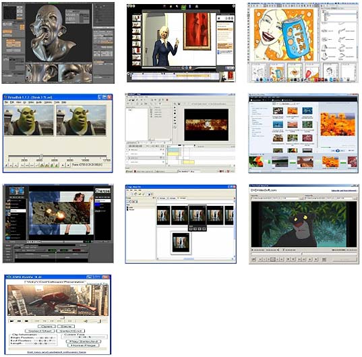Screen dimensions: 362x357
Task: Click the Play Selected button in DVD Knife
Action: (84, 341)
